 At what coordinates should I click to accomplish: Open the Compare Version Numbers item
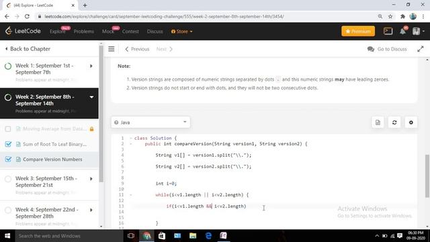click(x=52, y=159)
